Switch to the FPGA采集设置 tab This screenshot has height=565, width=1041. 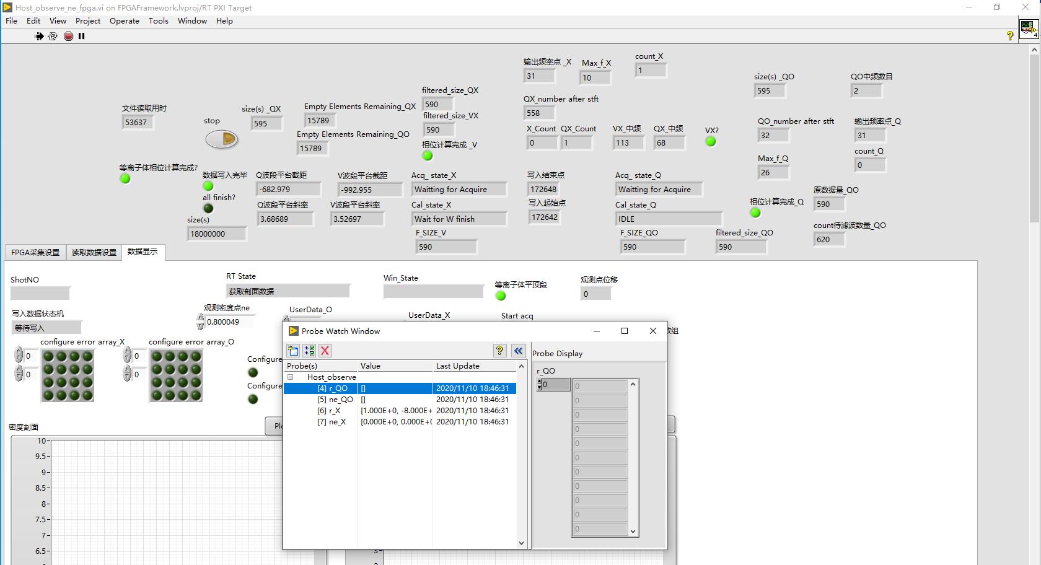point(35,252)
